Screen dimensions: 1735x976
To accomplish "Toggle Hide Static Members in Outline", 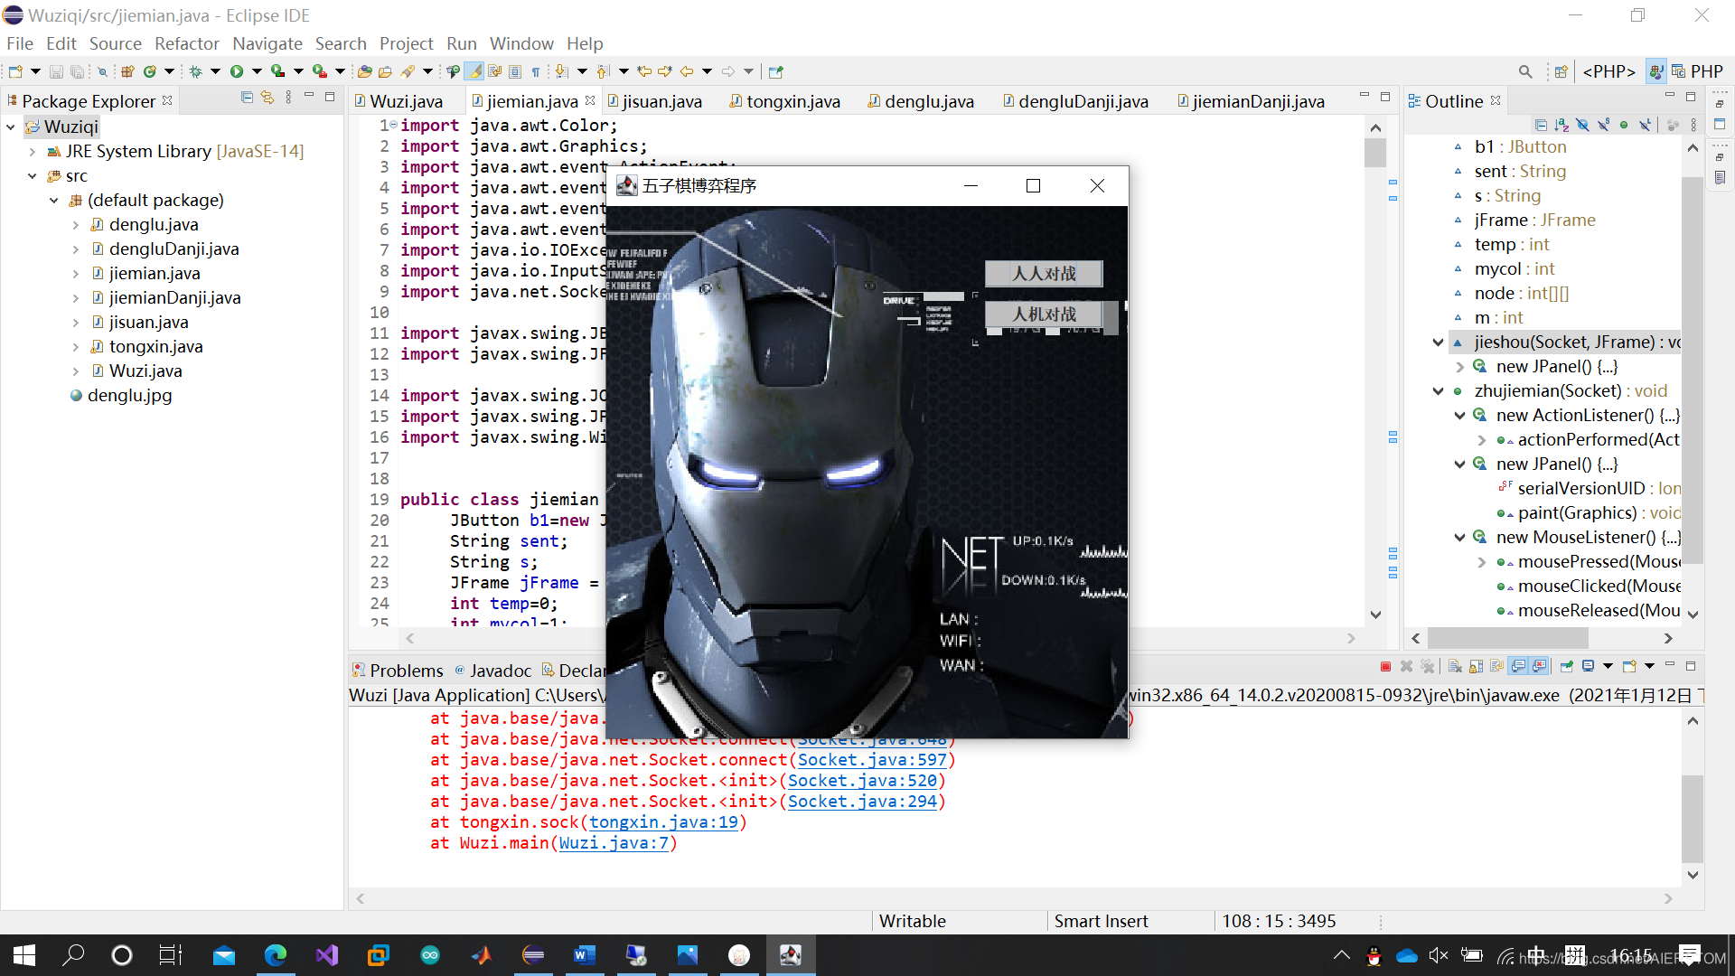I will pyautogui.click(x=1603, y=125).
